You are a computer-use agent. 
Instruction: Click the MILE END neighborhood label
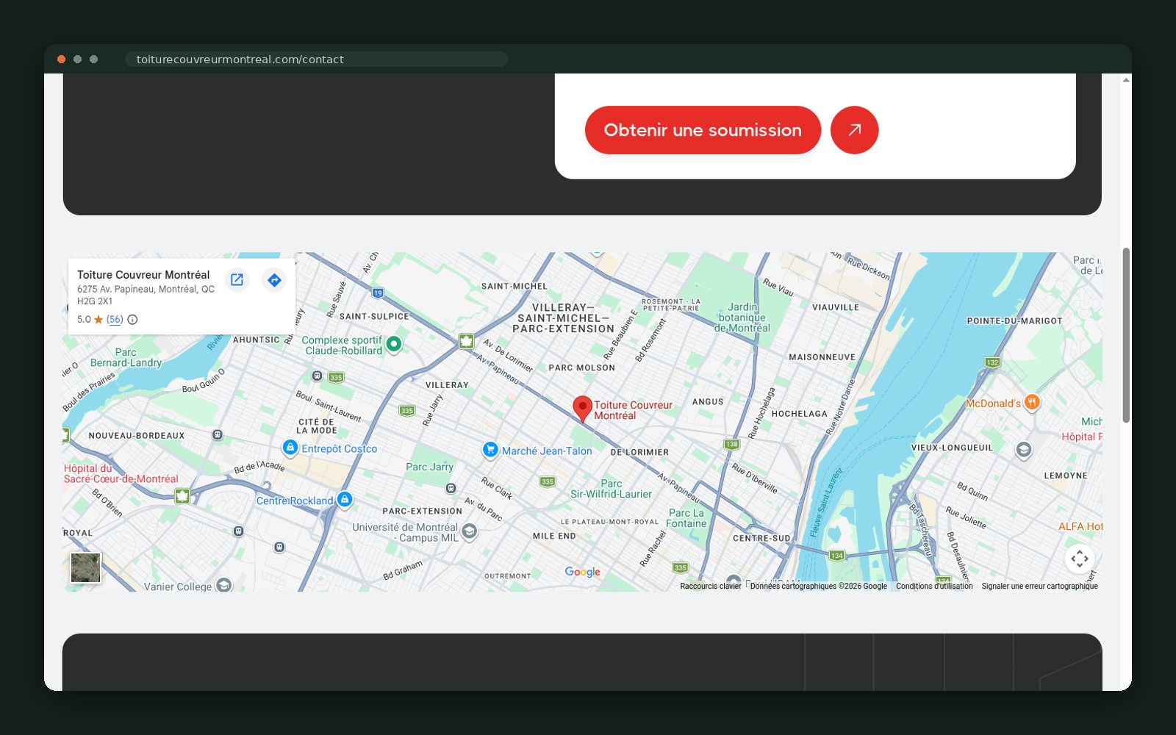tap(554, 537)
